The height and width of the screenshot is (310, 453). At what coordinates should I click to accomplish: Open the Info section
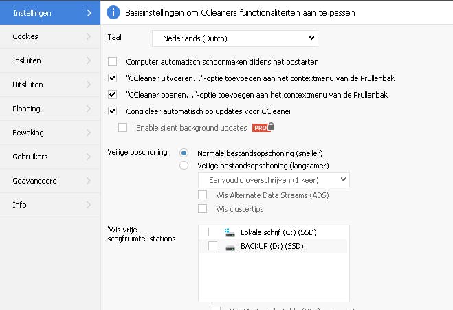pyautogui.click(x=50, y=205)
